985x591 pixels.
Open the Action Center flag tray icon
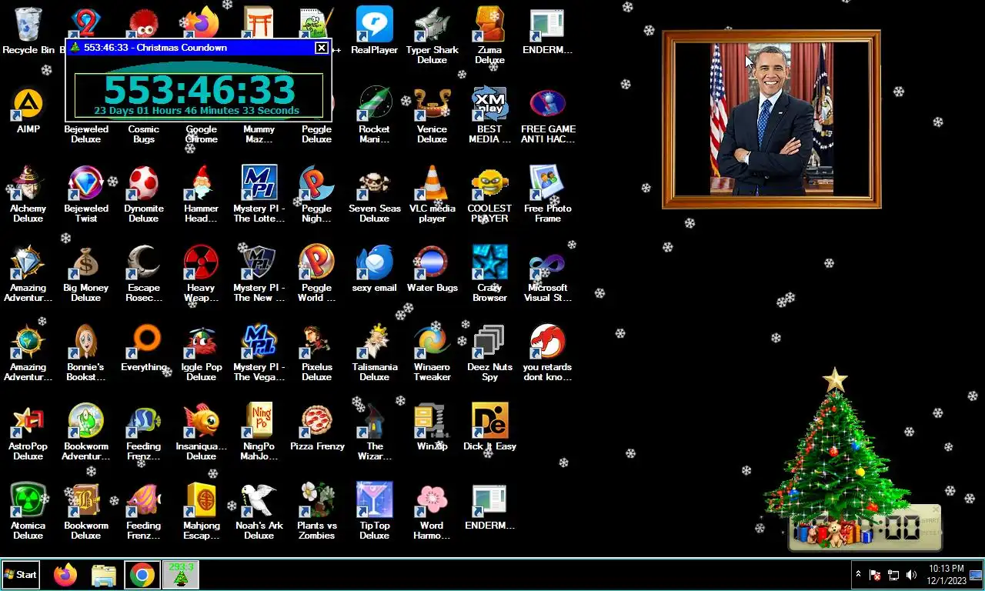coord(875,575)
